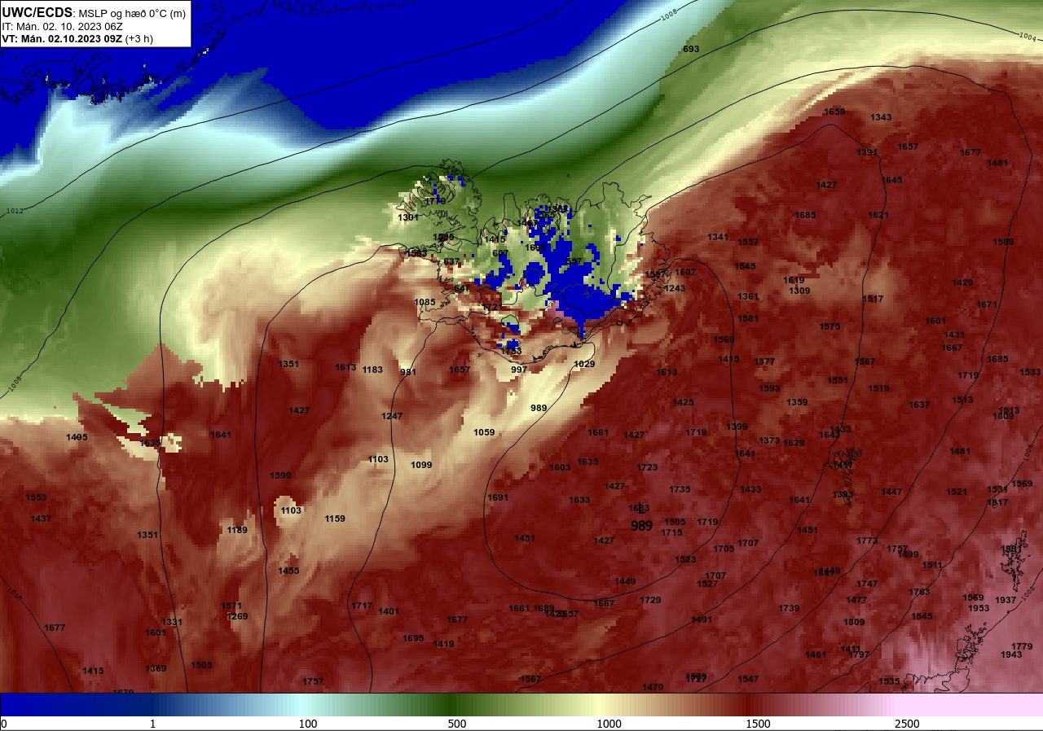
Task: Click the 1603 height value
Action: [560, 467]
